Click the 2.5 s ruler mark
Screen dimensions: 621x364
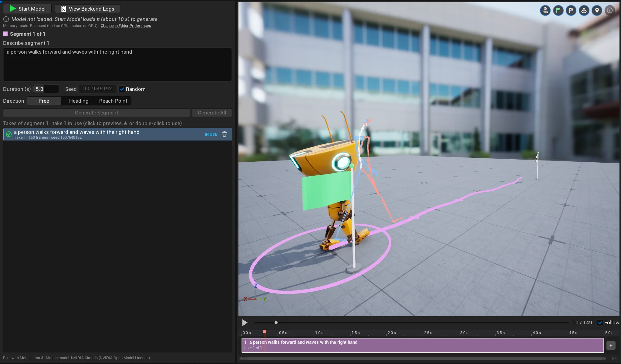click(x=428, y=333)
